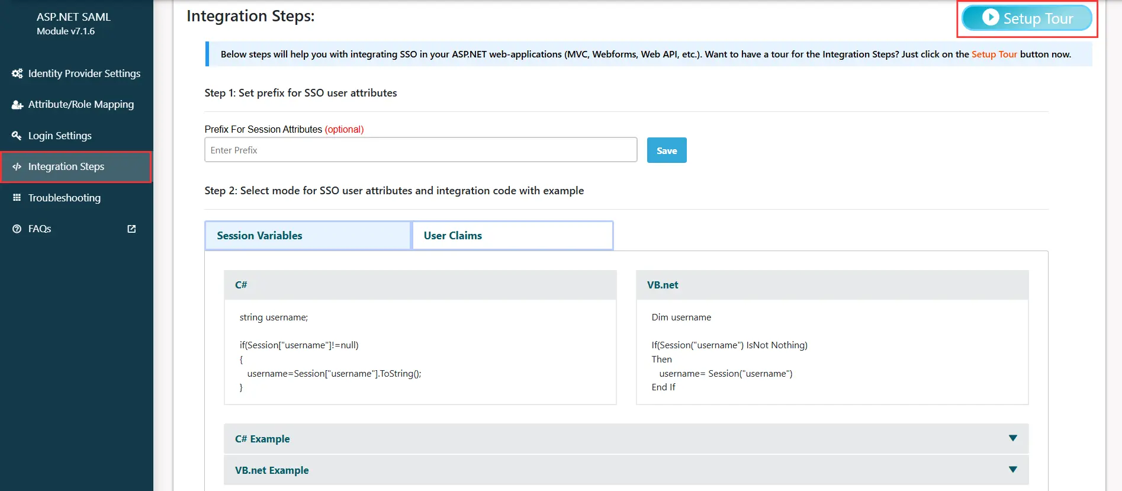Click the Identity Provider Settings gears icon

(17, 73)
